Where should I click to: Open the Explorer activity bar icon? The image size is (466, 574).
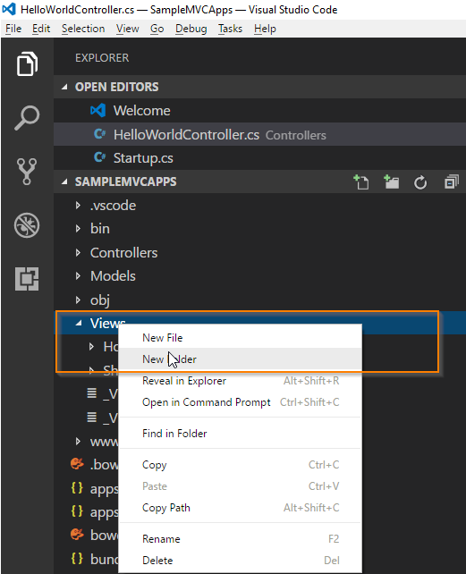27,64
